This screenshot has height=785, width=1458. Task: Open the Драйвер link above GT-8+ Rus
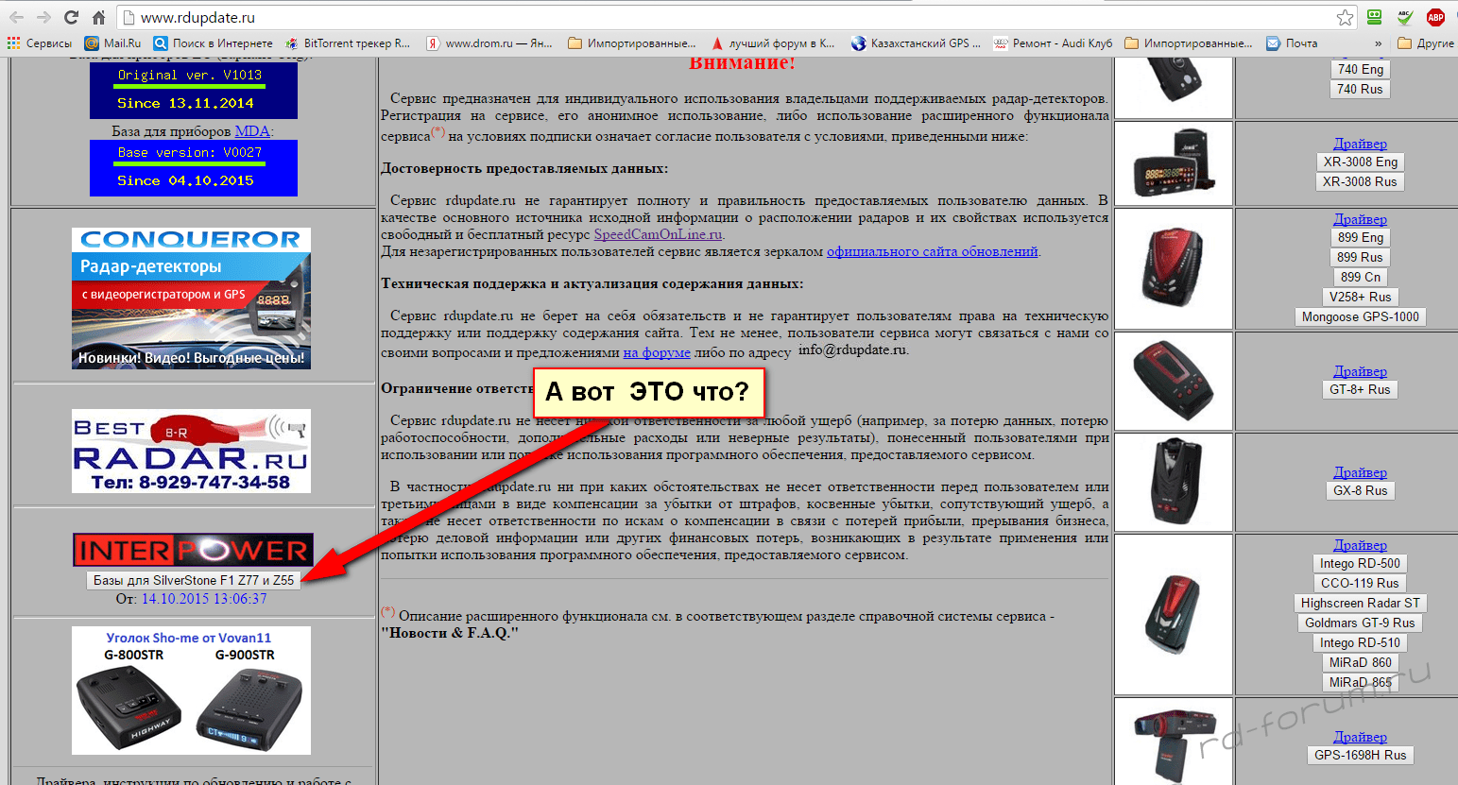1360,371
